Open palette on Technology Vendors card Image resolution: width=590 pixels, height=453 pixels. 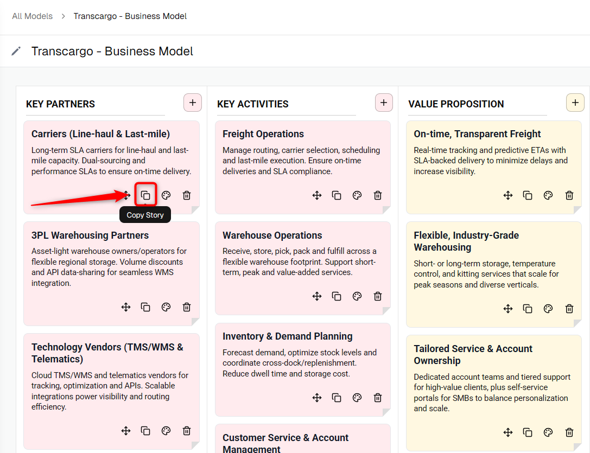coord(166,431)
